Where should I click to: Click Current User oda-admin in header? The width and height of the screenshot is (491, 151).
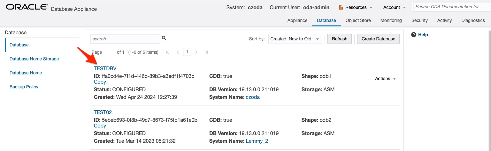299,7
